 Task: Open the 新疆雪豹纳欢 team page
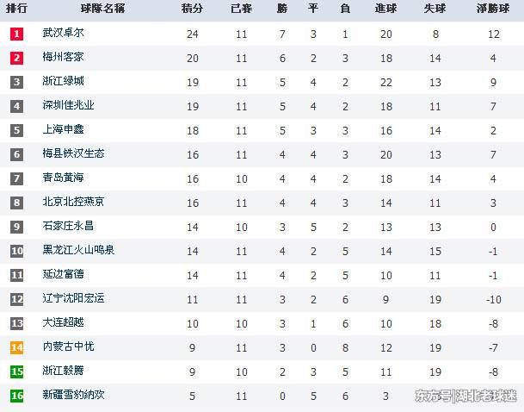73,395
